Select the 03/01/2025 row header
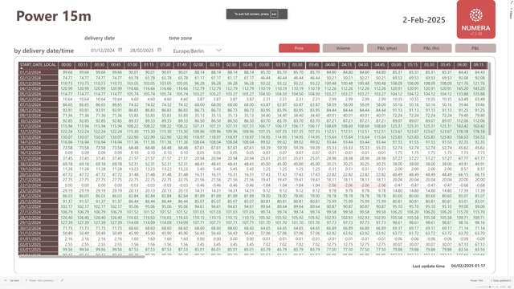Viewport: 514px width, 289px height. coord(39,250)
